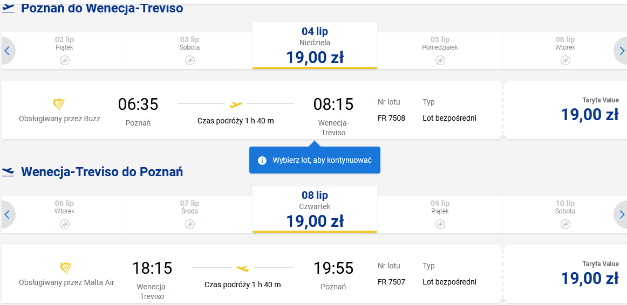Click info icon in 'Wybierz lot' tooltip
The image size is (627, 305).
[x=262, y=161]
